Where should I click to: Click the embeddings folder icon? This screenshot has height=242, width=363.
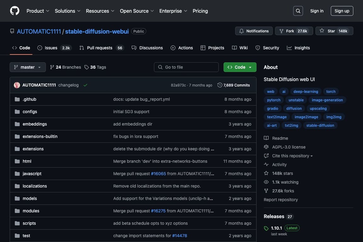coord(17,124)
